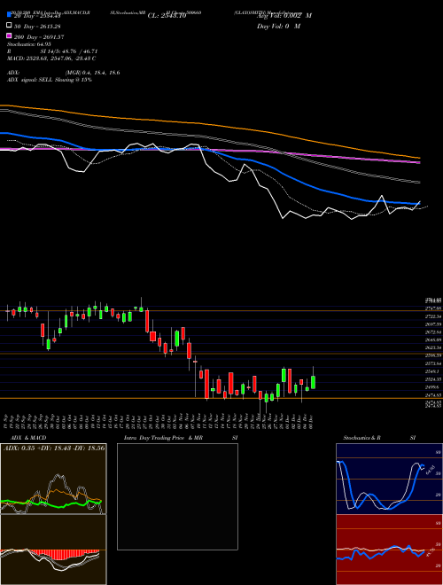Screen dimensions: 443x585
Task: Click the red RSI chart panel
Action: click(x=389, y=550)
